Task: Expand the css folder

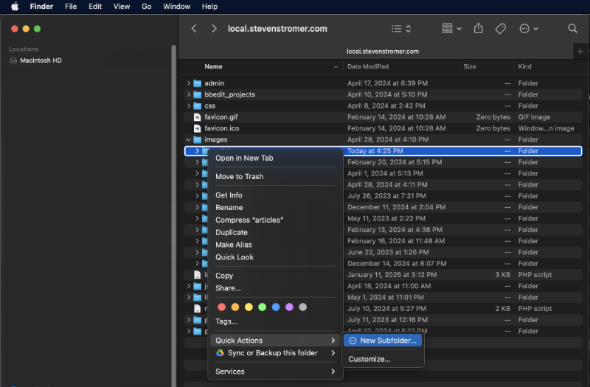Action: 189,106
